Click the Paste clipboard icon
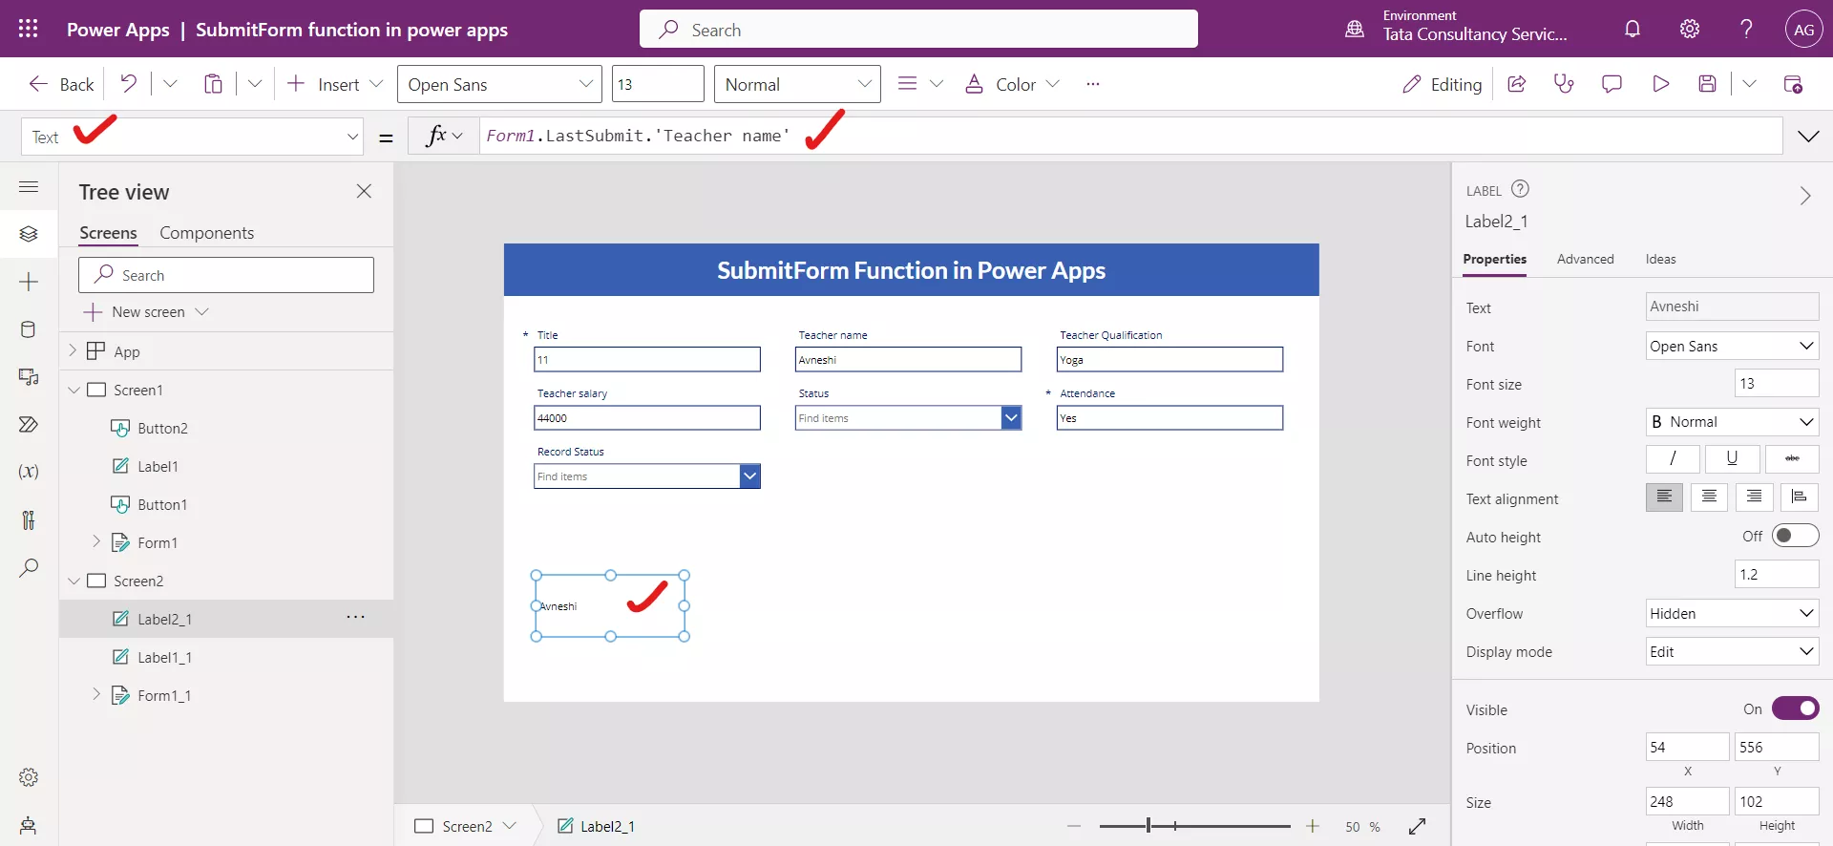Image resolution: width=1833 pixels, height=846 pixels. (213, 84)
